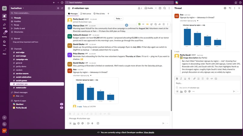Add the checkmark reaction to Marcus Chen's message
The height and width of the screenshot is (136, 243).
point(139,24)
